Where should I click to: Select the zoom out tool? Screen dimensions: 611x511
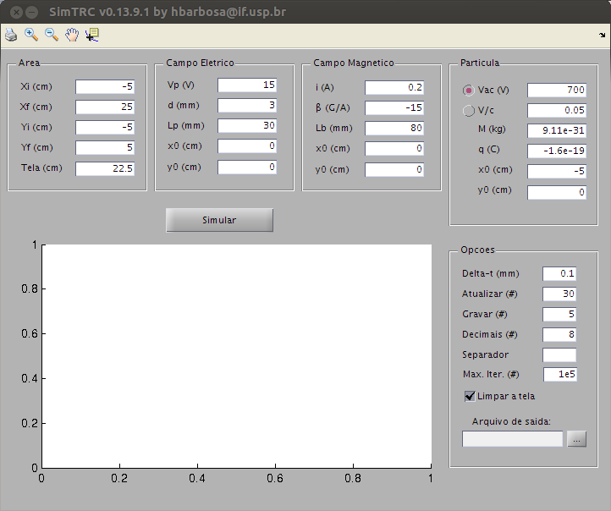(x=52, y=35)
